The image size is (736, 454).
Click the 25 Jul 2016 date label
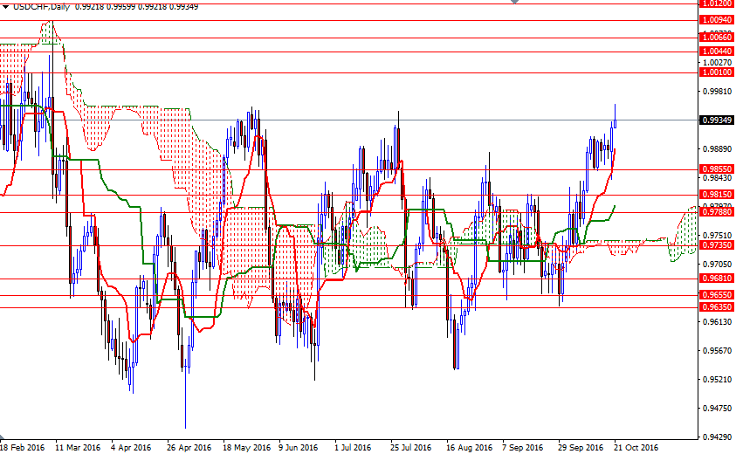click(410, 447)
